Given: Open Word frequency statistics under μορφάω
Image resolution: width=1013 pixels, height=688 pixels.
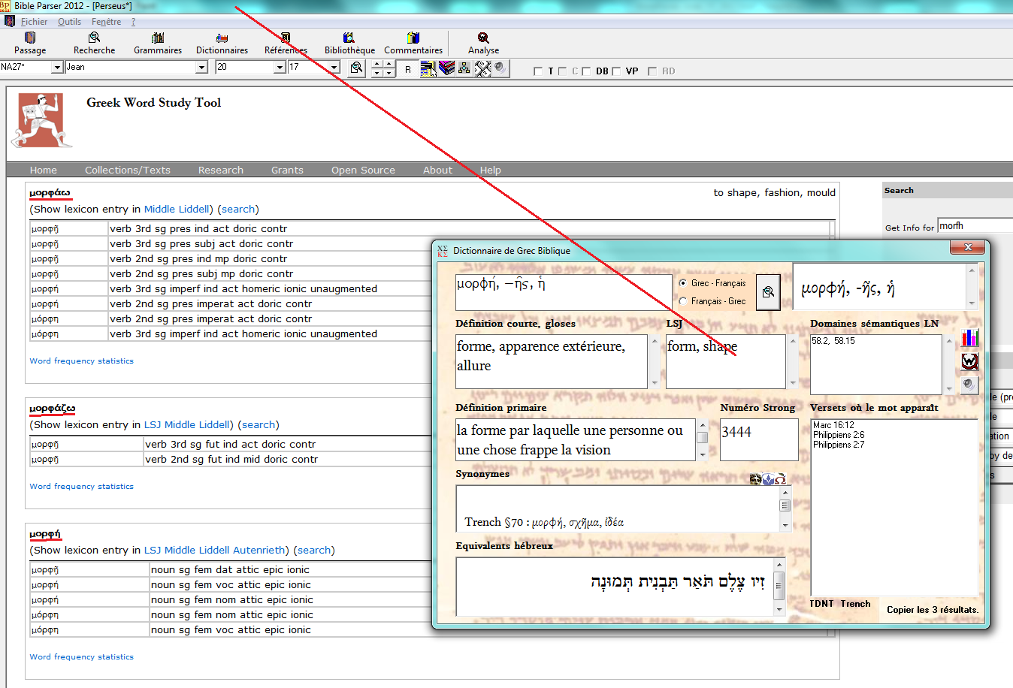Looking at the screenshot, I should 81,361.
